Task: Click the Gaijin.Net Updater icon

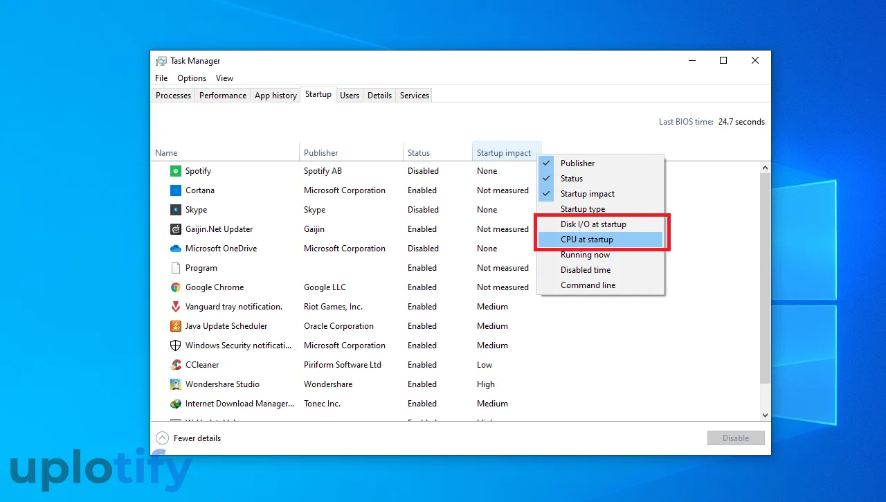Action: [176, 229]
